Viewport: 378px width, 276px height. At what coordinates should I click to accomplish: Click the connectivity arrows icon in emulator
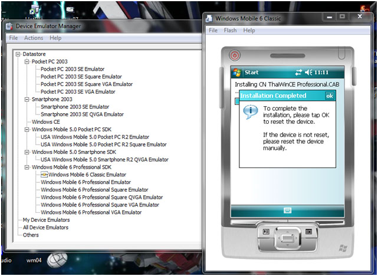pos(298,73)
